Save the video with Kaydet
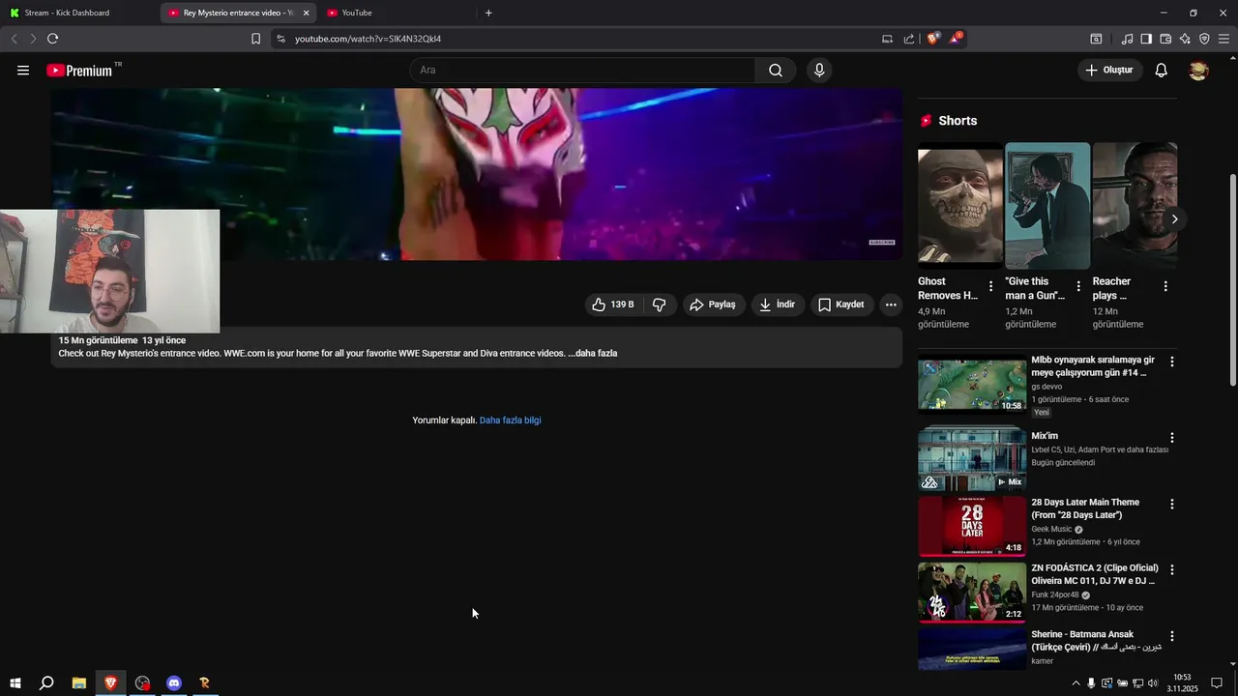The width and height of the screenshot is (1238, 696). click(x=840, y=304)
